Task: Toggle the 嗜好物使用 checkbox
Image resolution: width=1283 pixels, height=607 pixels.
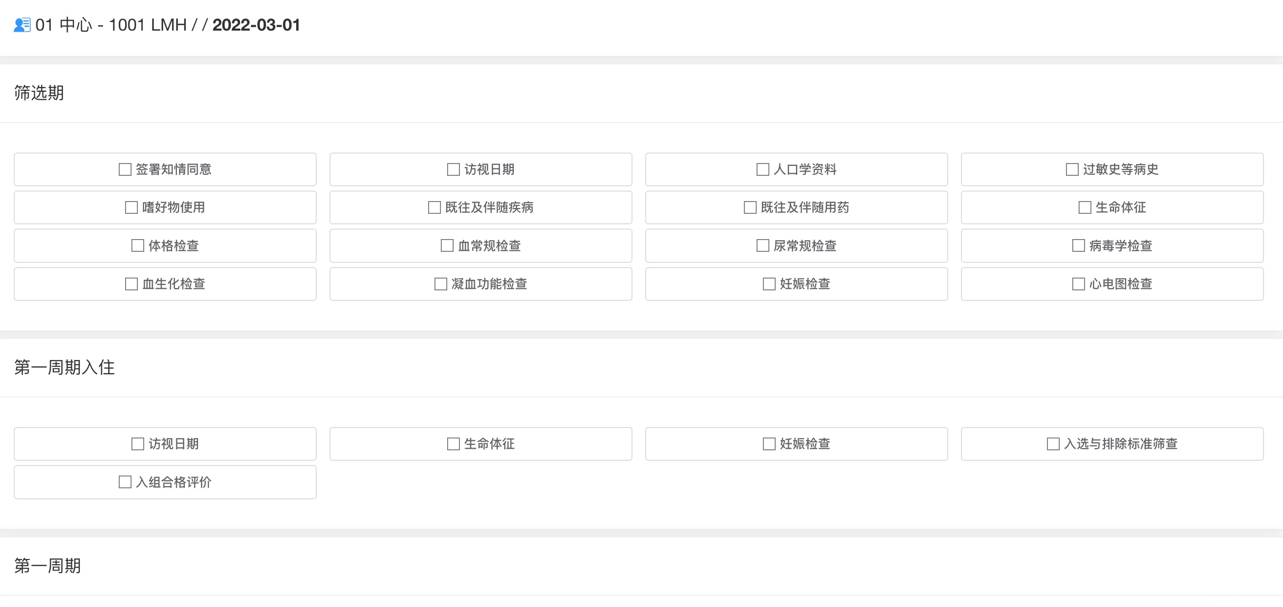Action: coord(130,207)
